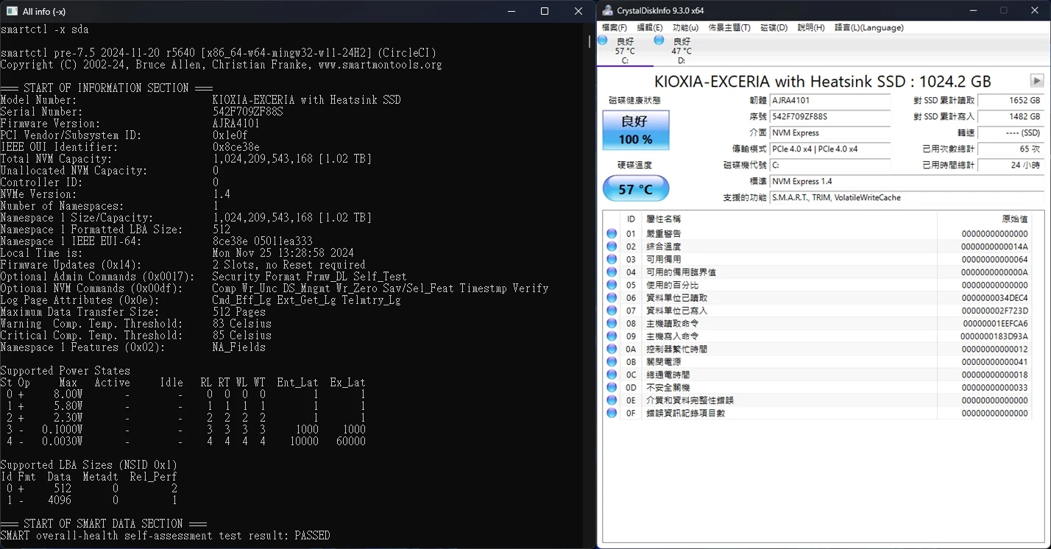Go to next disk with the arrow button
1051x549 pixels.
click(1037, 81)
